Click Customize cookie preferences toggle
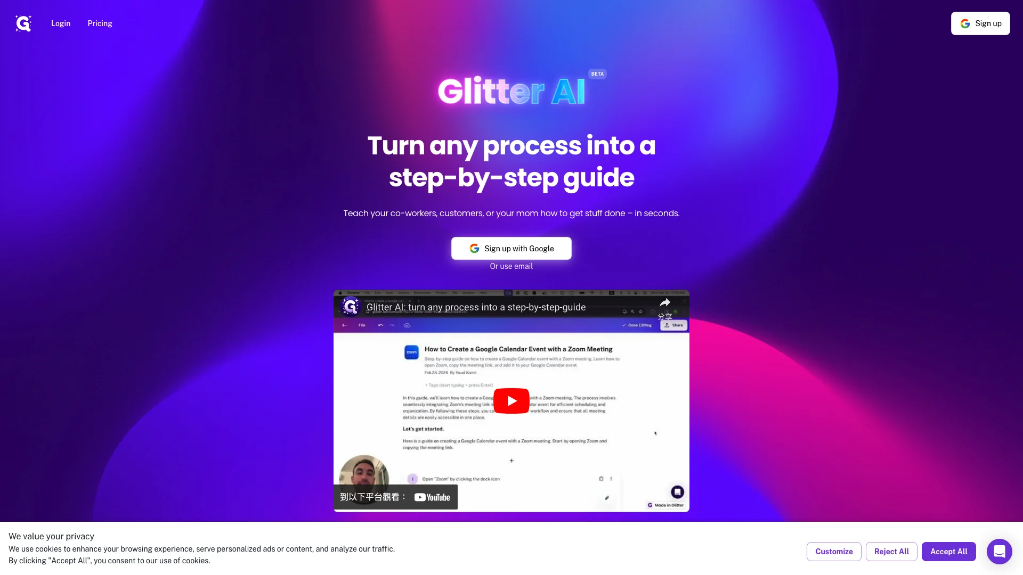This screenshot has width=1023, height=575. pyautogui.click(x=833, y=551)
